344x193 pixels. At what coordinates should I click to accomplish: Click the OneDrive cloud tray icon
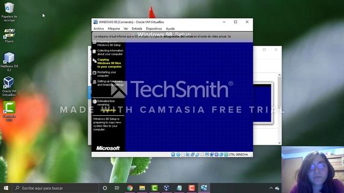tap(277, 188)
